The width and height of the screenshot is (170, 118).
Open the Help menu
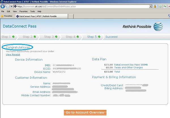(39, 11)
